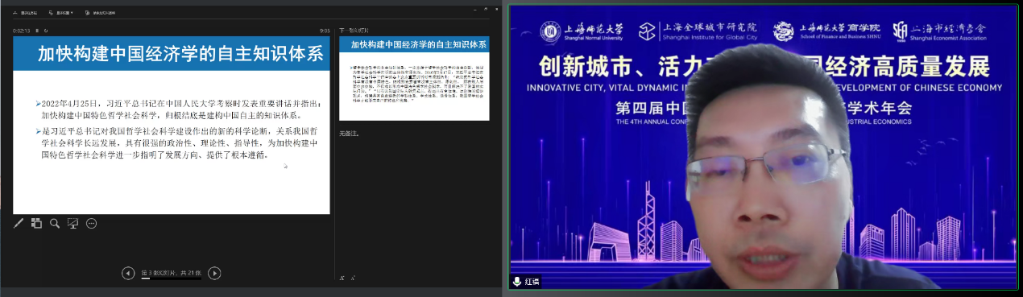This screenshot has width=1023, height=297.
Task: Click the muted microphone icon on video
Action: click(x=517, y=282)
